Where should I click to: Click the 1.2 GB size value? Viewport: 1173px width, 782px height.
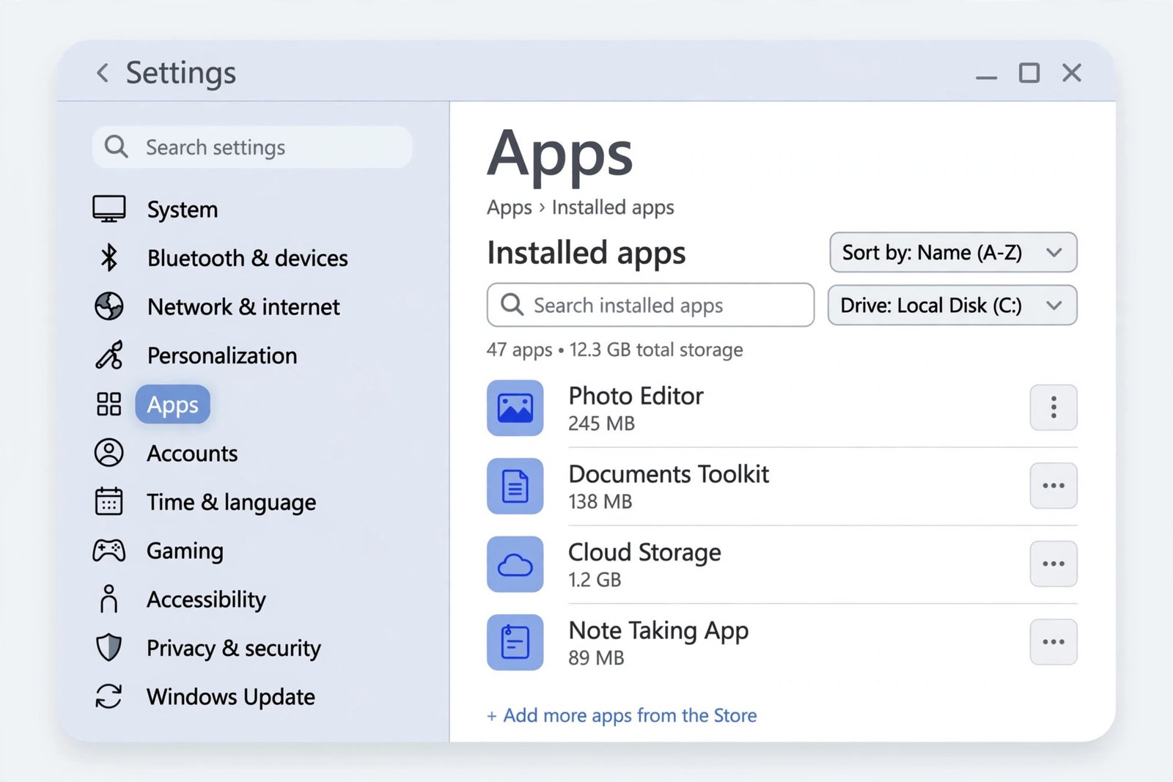[x=595, y=580]
